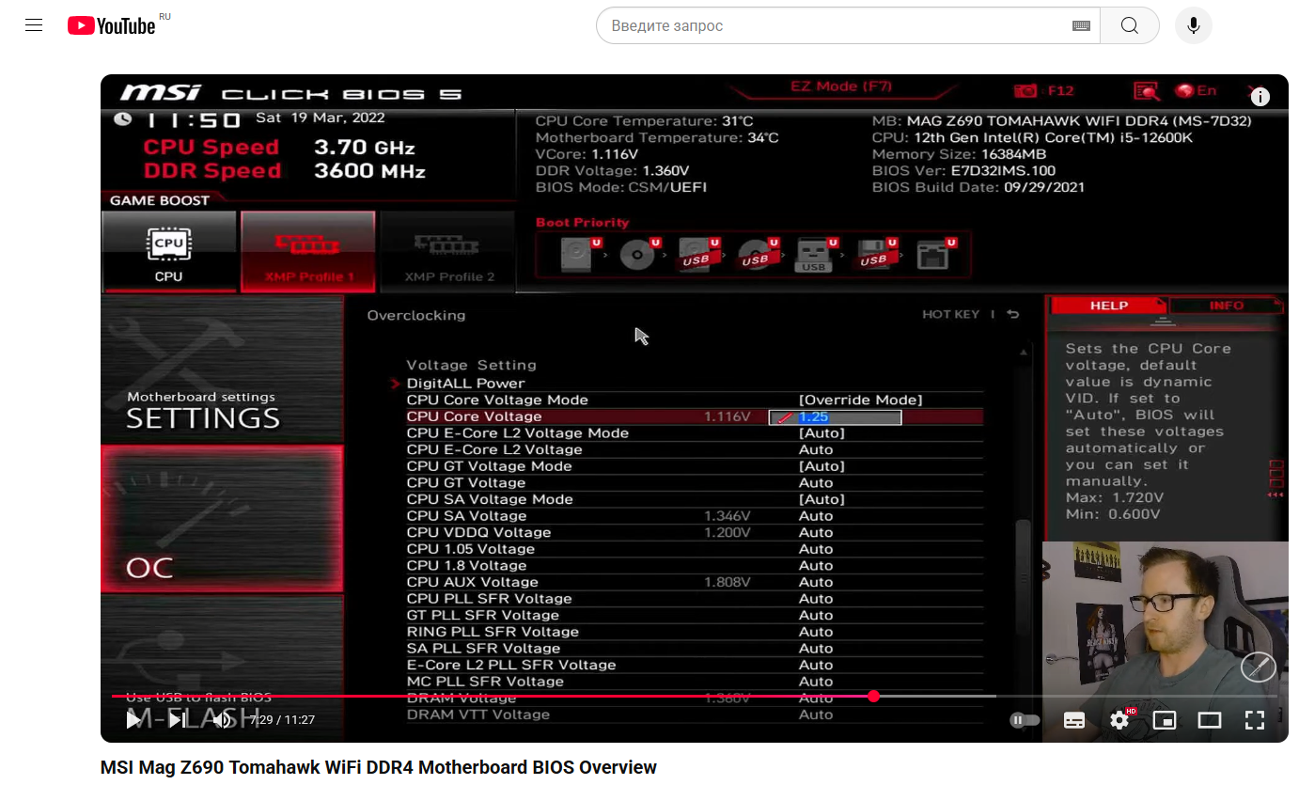Select the CPU VDDQ Voltage Auto value

click(x=816, y=532)
